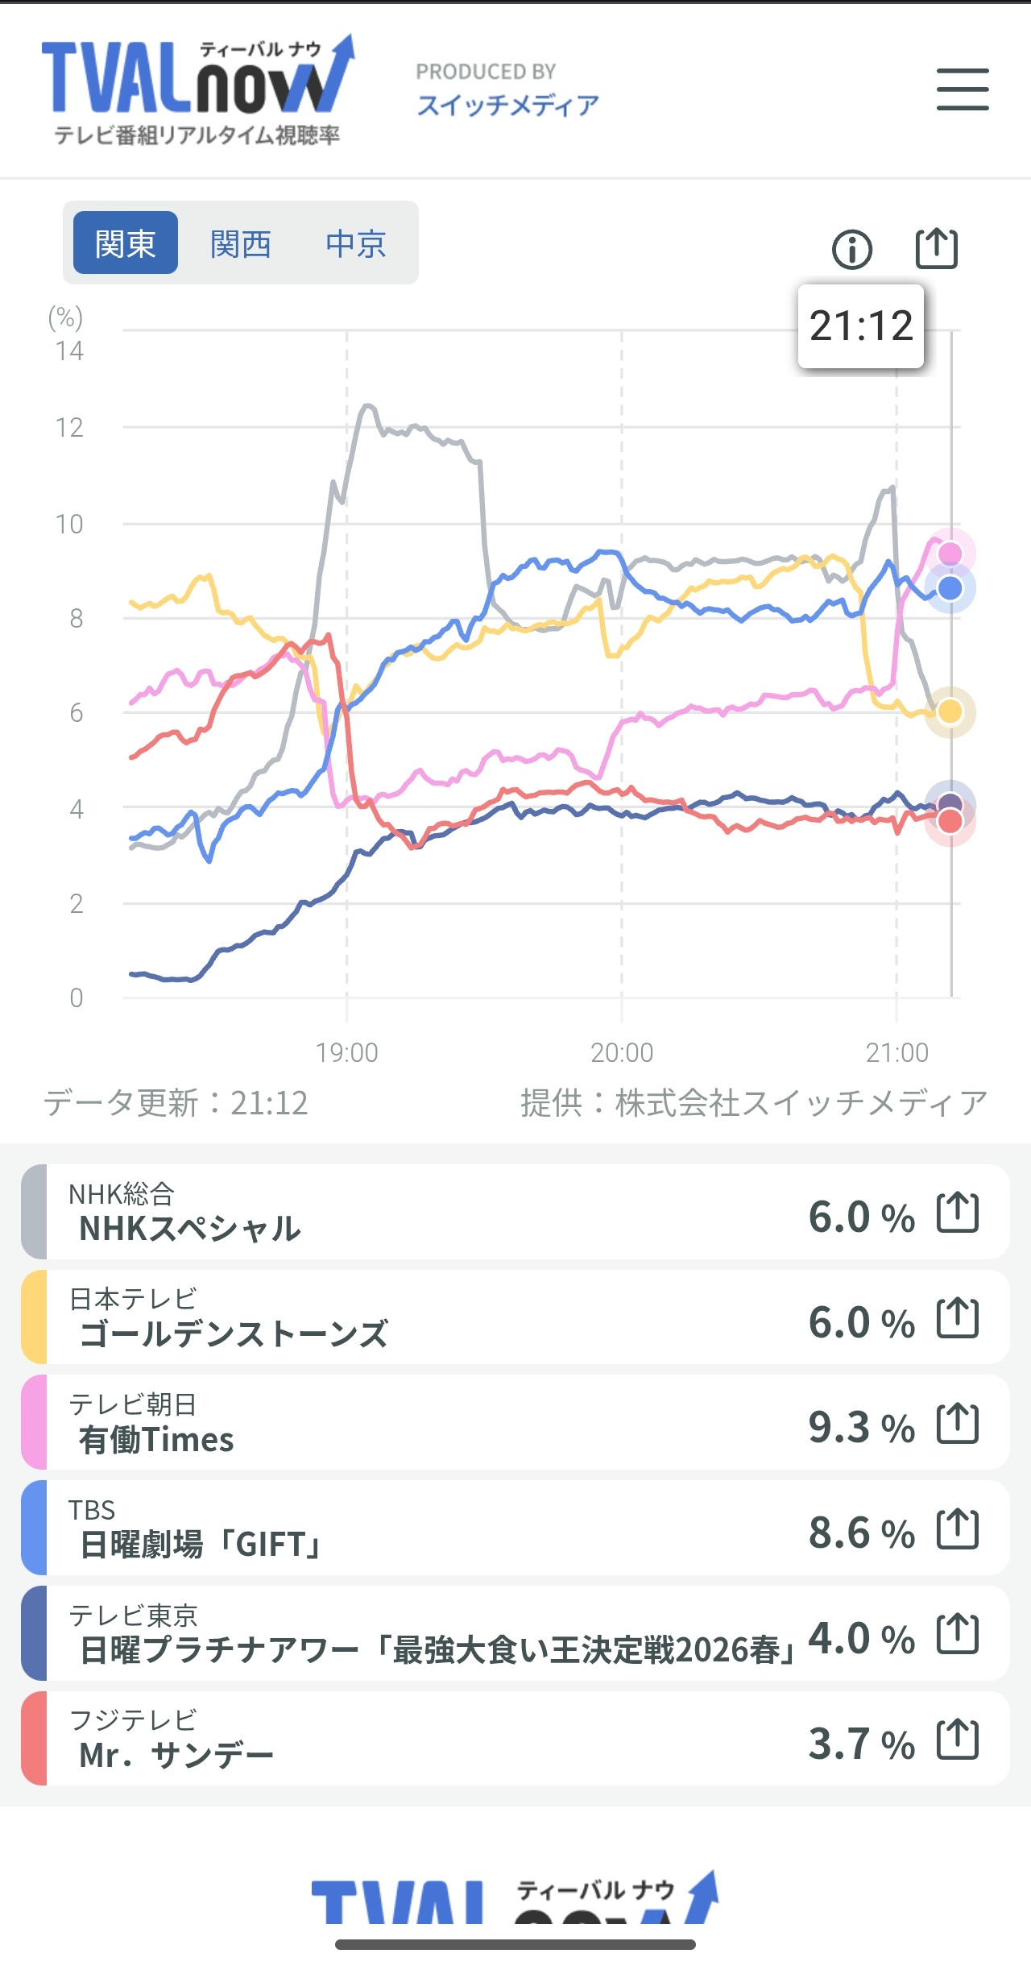Share the 有働Times rating
This screenshot has height=1966, width=1031.
[958, 1424]
